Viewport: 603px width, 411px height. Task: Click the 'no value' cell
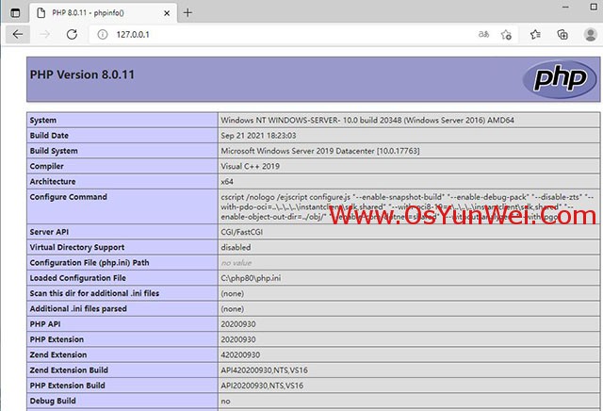[236, 263]
